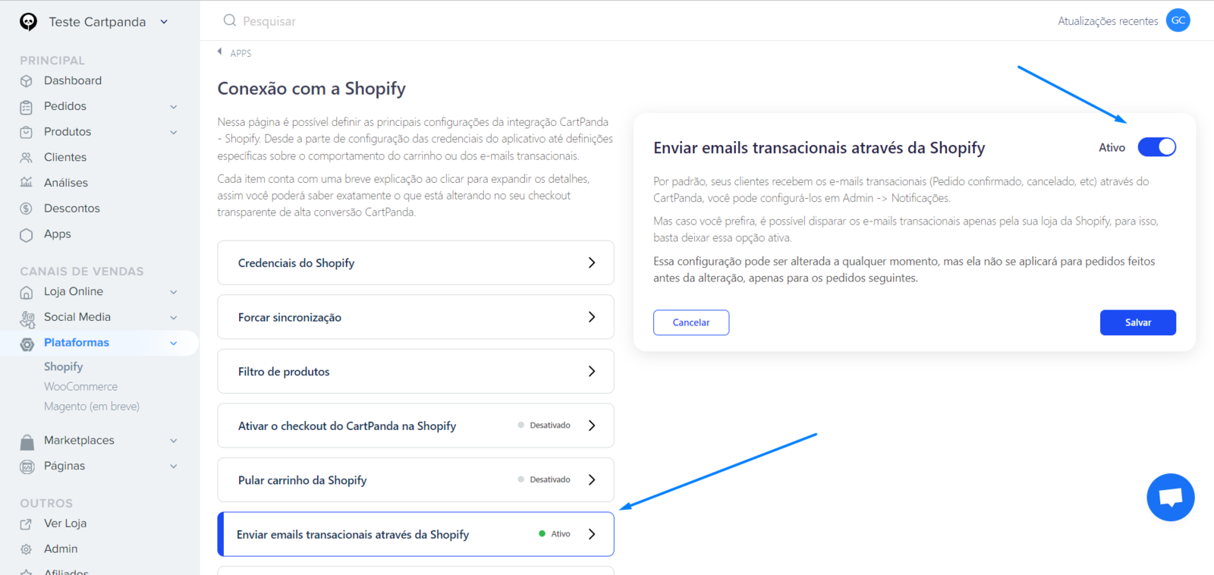The image size is (1214, 575).
Task: Select the WooCommerce submenu item
Action: pos(80,386)
